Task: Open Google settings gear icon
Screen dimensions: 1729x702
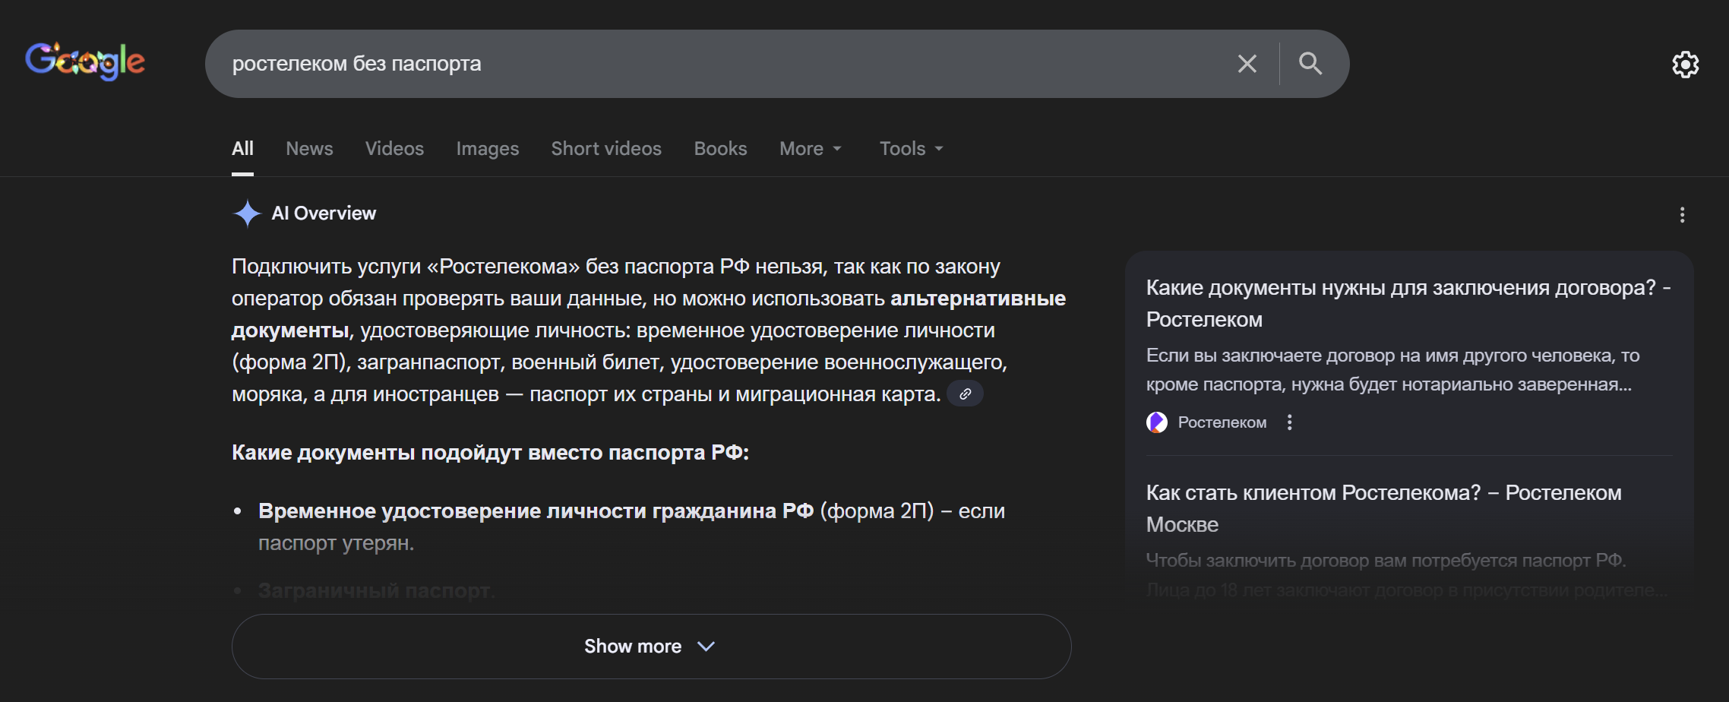Action: [x=1685, y=65]
